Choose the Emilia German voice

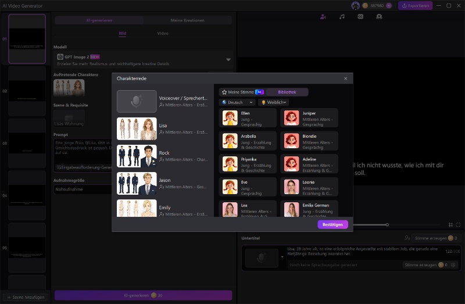[x=309, y=209]
